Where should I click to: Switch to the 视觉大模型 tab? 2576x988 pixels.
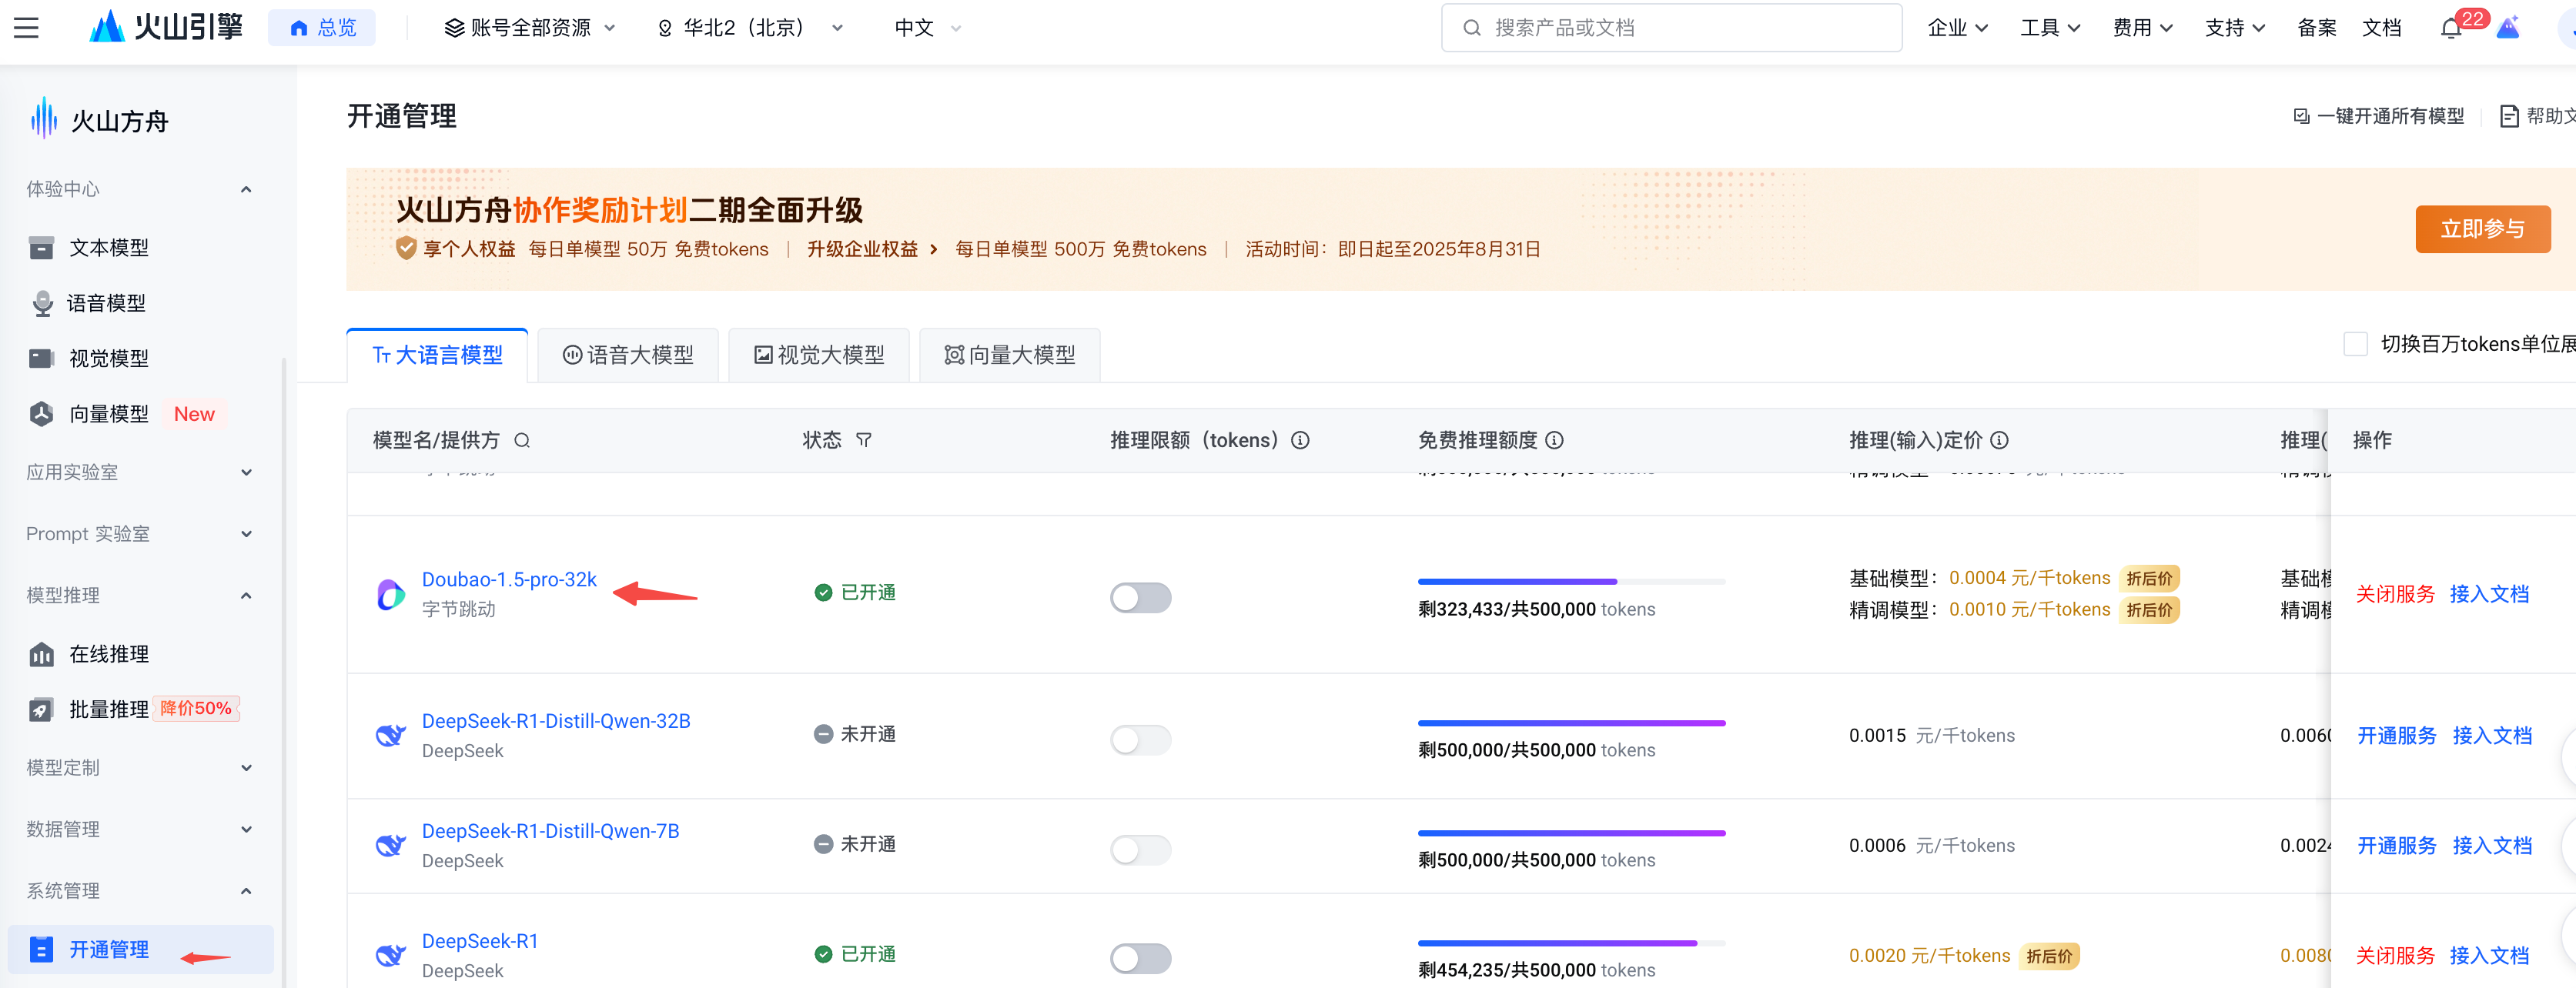coord(819,355)
